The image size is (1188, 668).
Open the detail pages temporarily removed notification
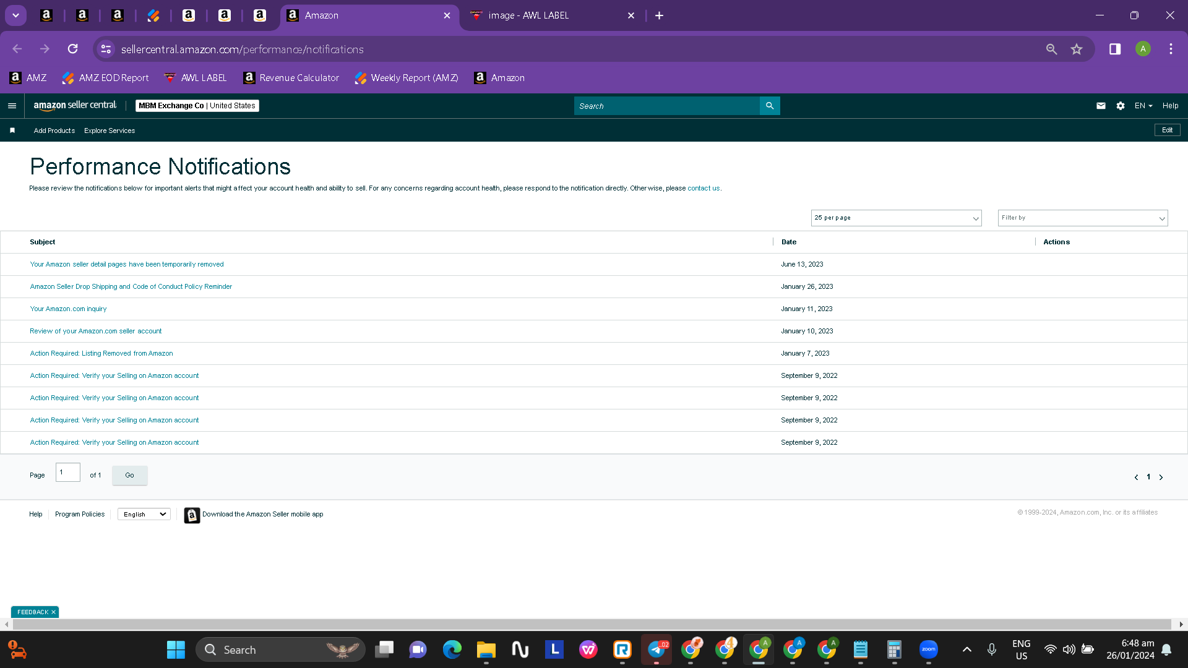[x=127, y=264]
